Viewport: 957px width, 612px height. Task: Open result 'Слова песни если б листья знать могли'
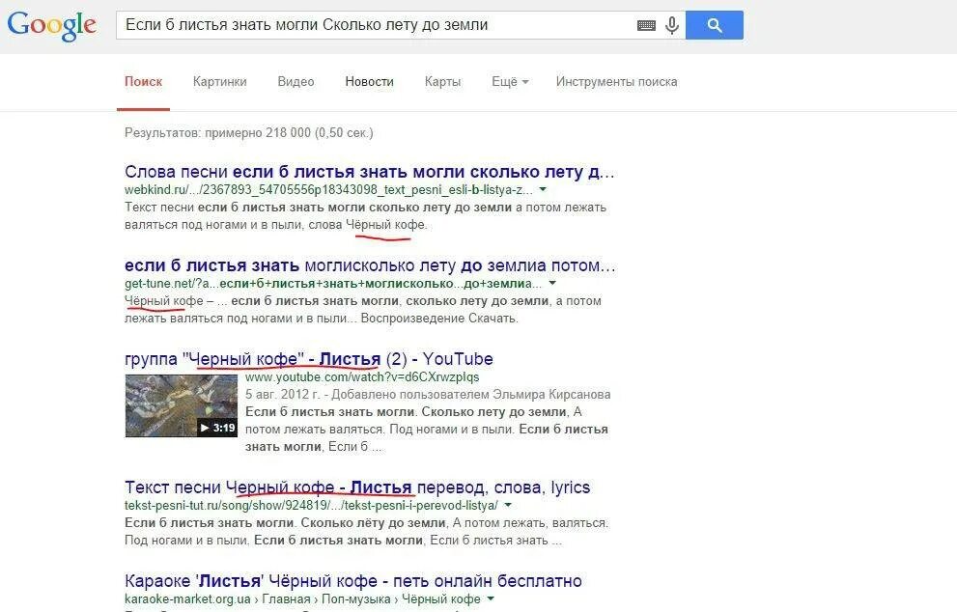coord(369,172)
